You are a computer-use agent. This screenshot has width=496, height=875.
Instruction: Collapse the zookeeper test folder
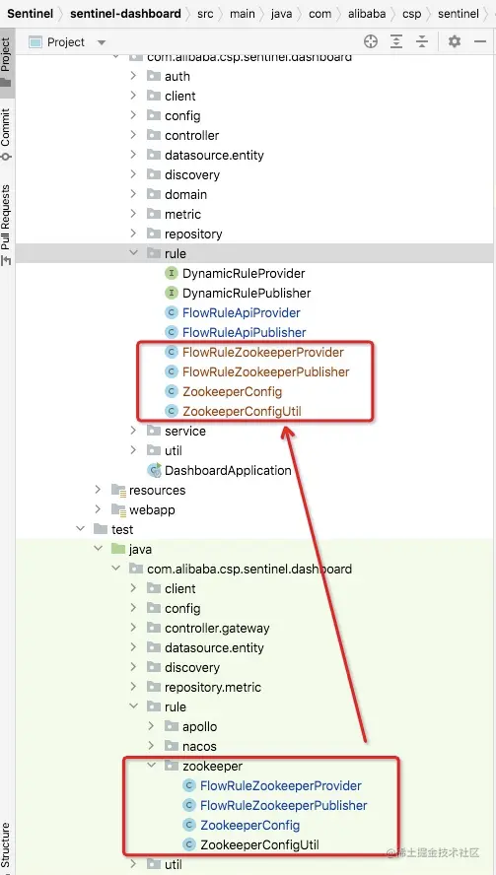(151, 766)
